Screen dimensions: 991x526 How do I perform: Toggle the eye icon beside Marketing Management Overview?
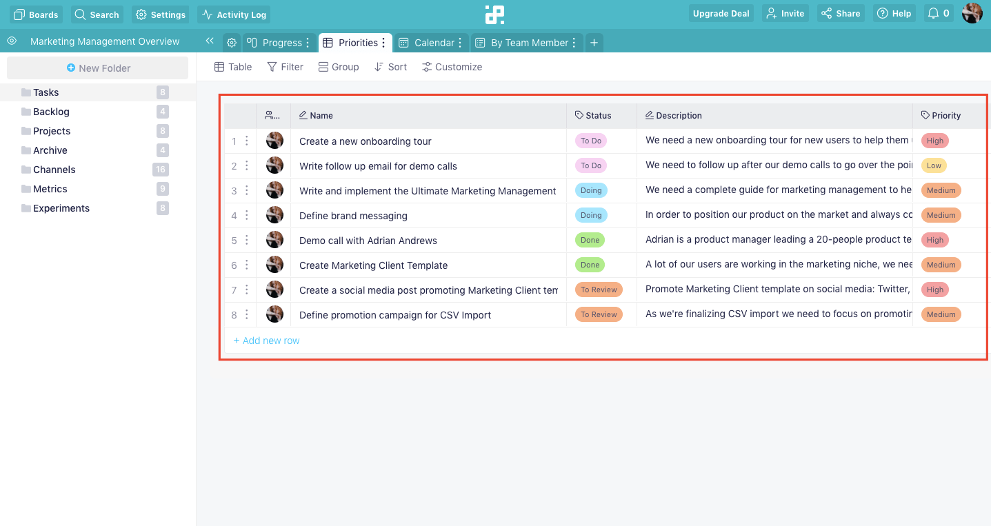click(x=12, y=41)
